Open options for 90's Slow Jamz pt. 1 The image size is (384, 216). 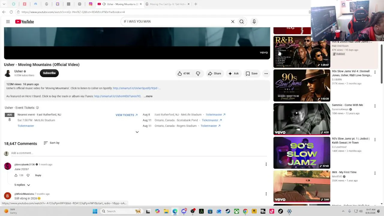(x=375, y=139)
